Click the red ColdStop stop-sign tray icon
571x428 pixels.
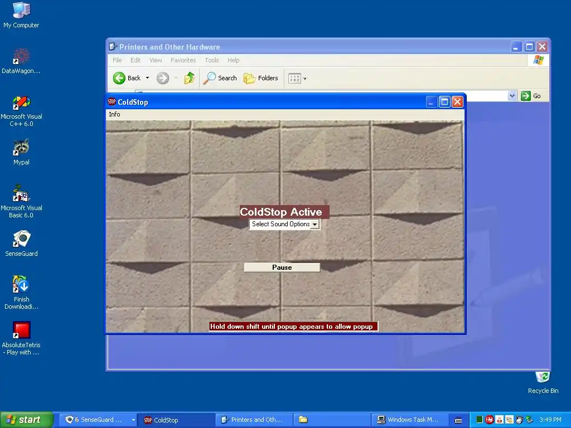(490, 420)
